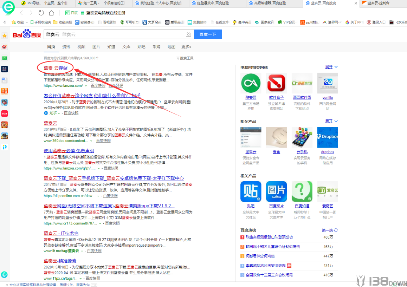Focus the Baidu search input field
This screenshot has height=287, width=407.
pos(114,34)
